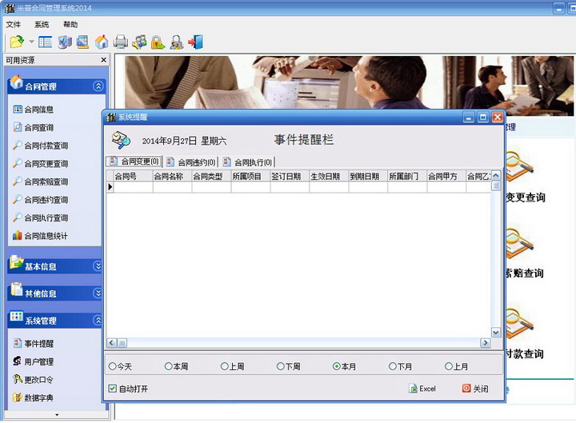Click the open folder toolbar icon
This screenshot has width=576, height=423.
(17, 42)
